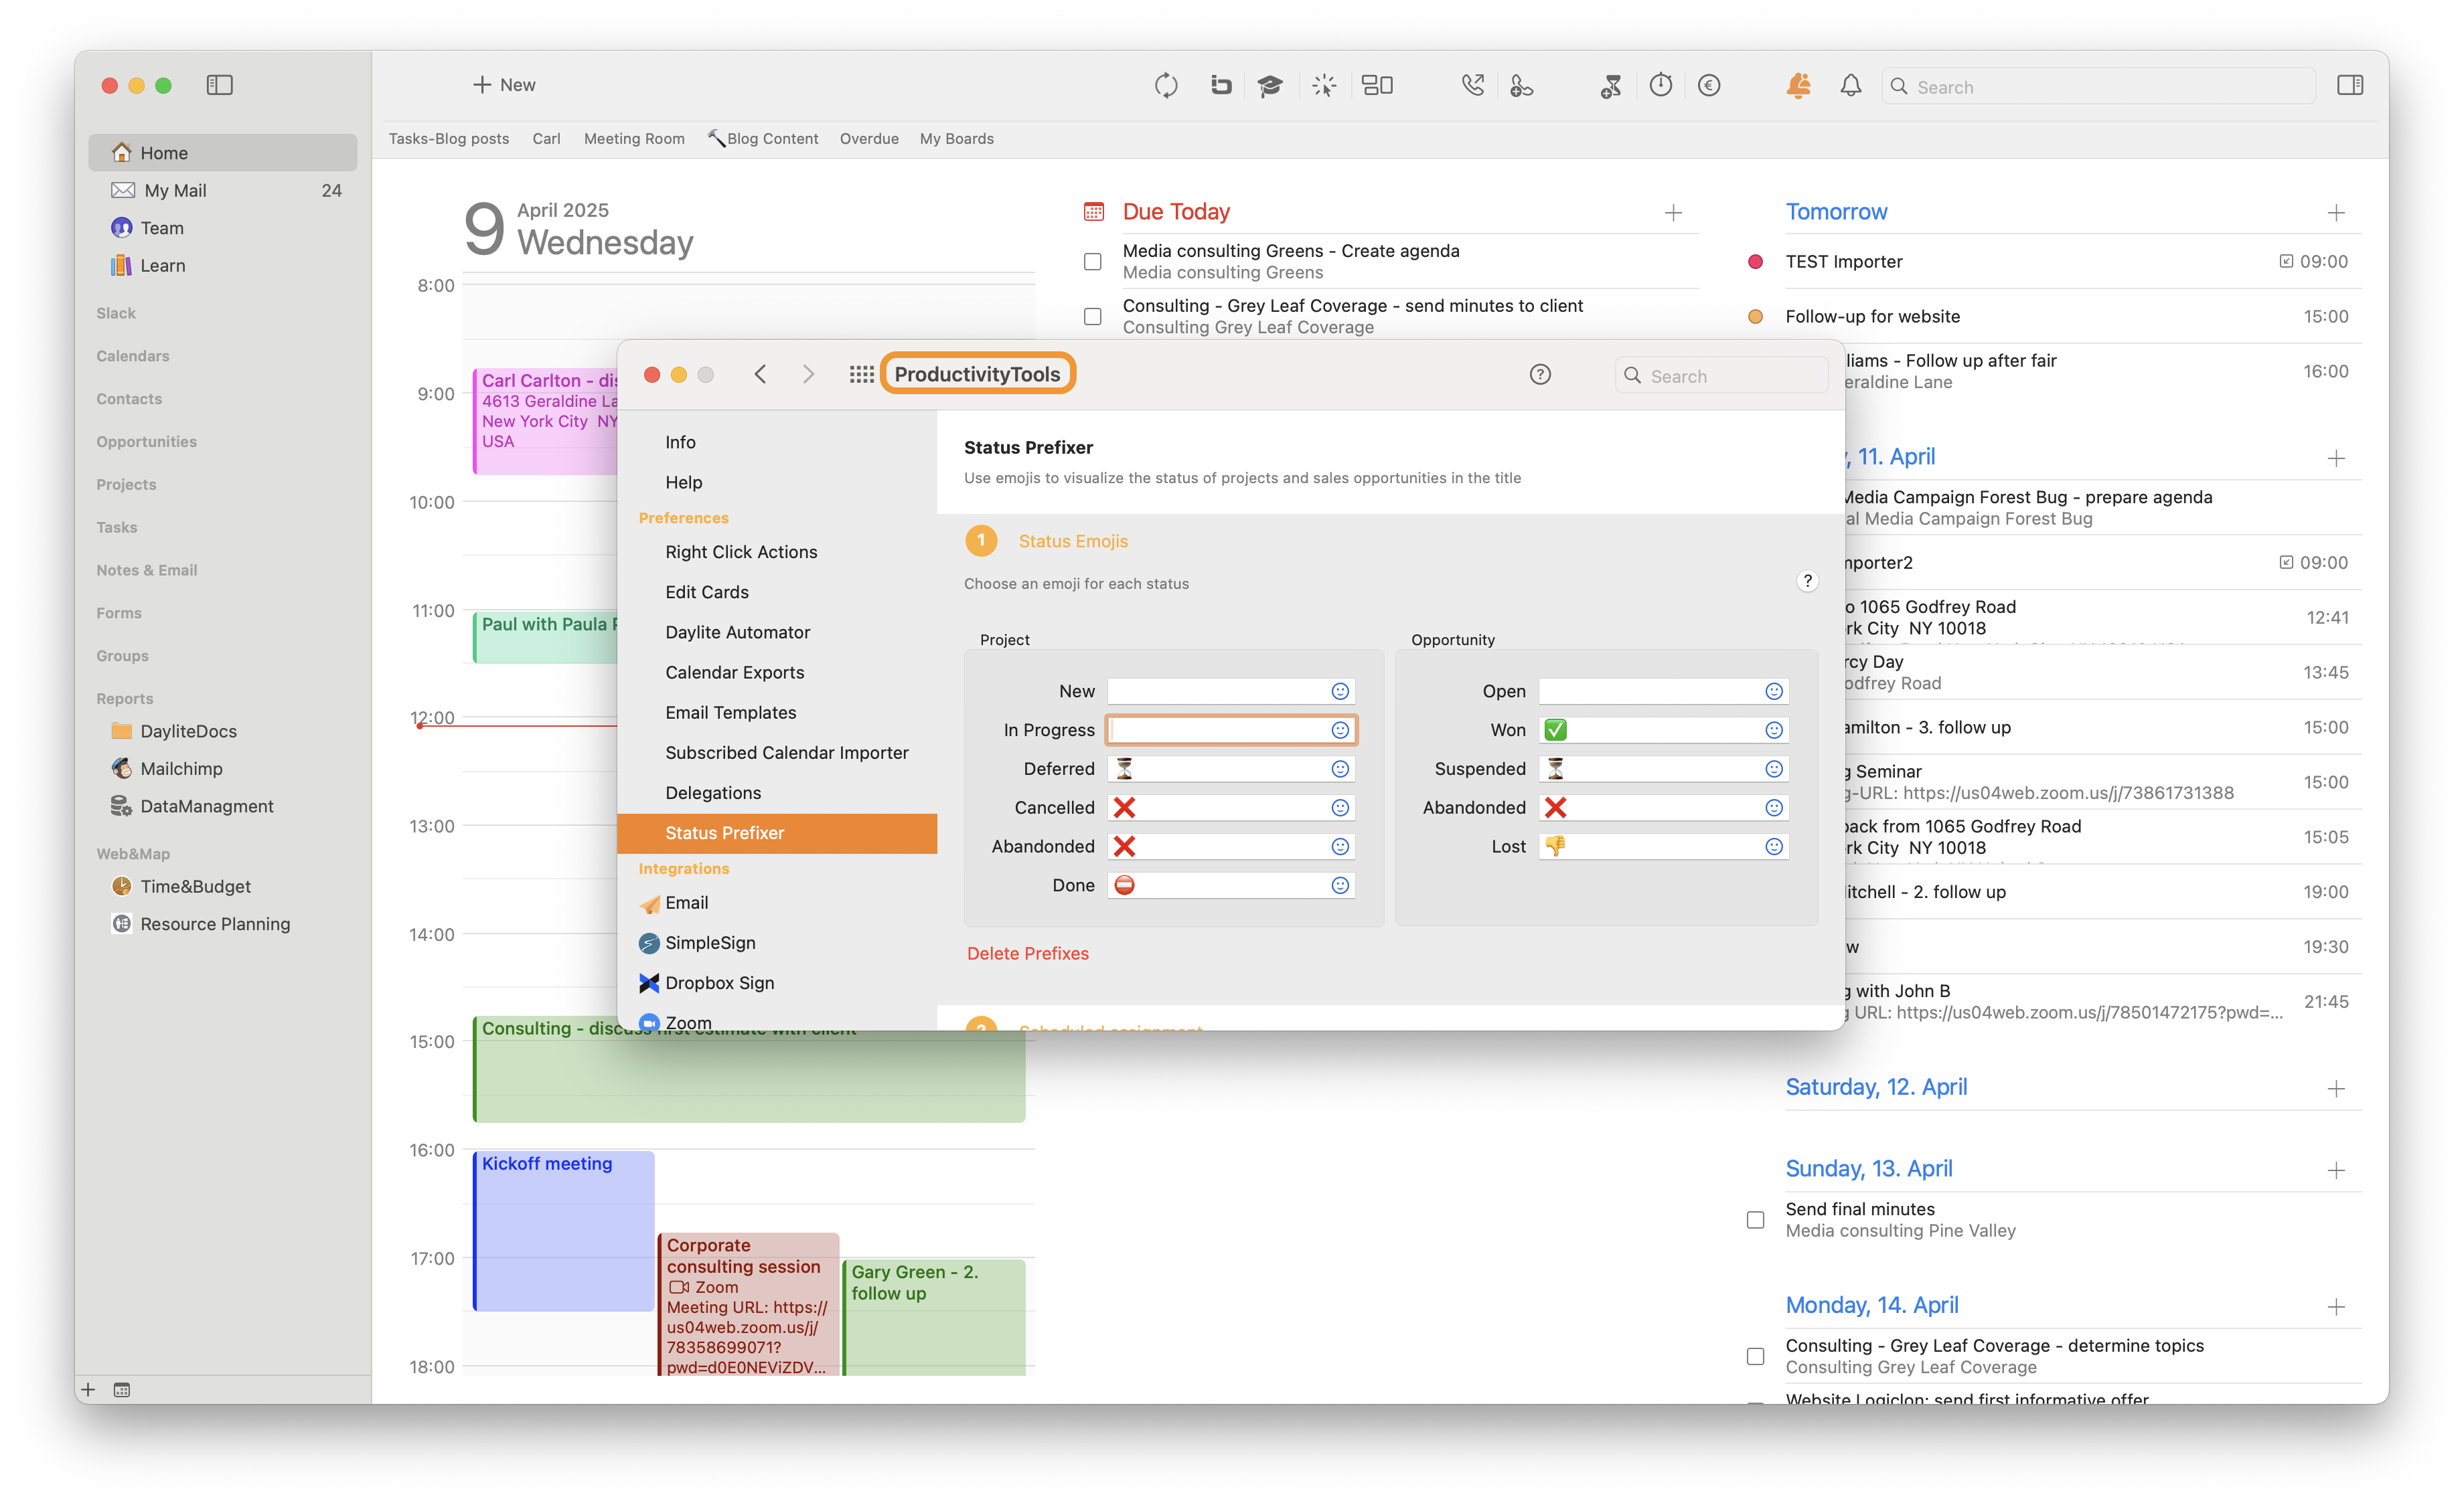Open Kickoff meeting calendar event

click(564, 1230)
